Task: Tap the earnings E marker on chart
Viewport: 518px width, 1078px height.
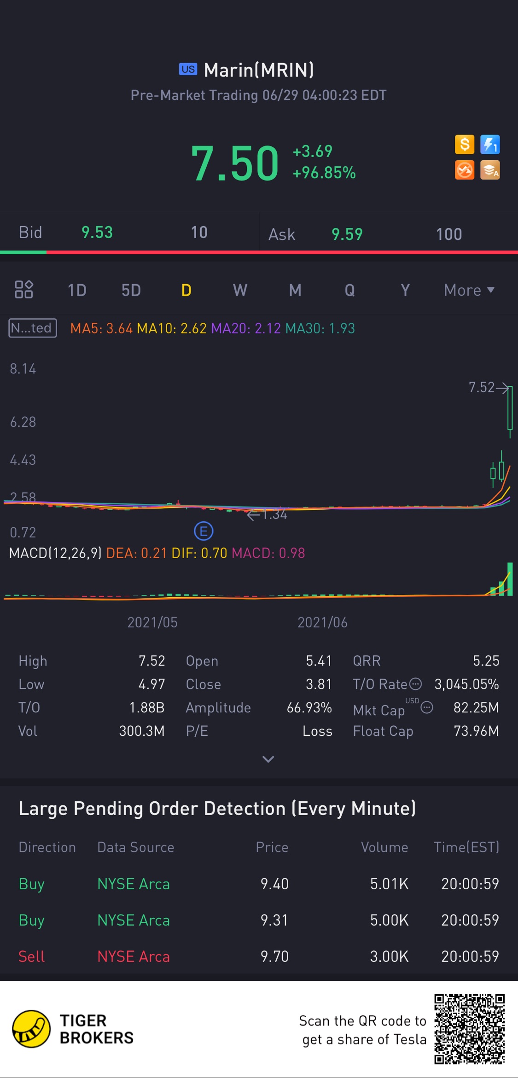Action: point(204,531)
